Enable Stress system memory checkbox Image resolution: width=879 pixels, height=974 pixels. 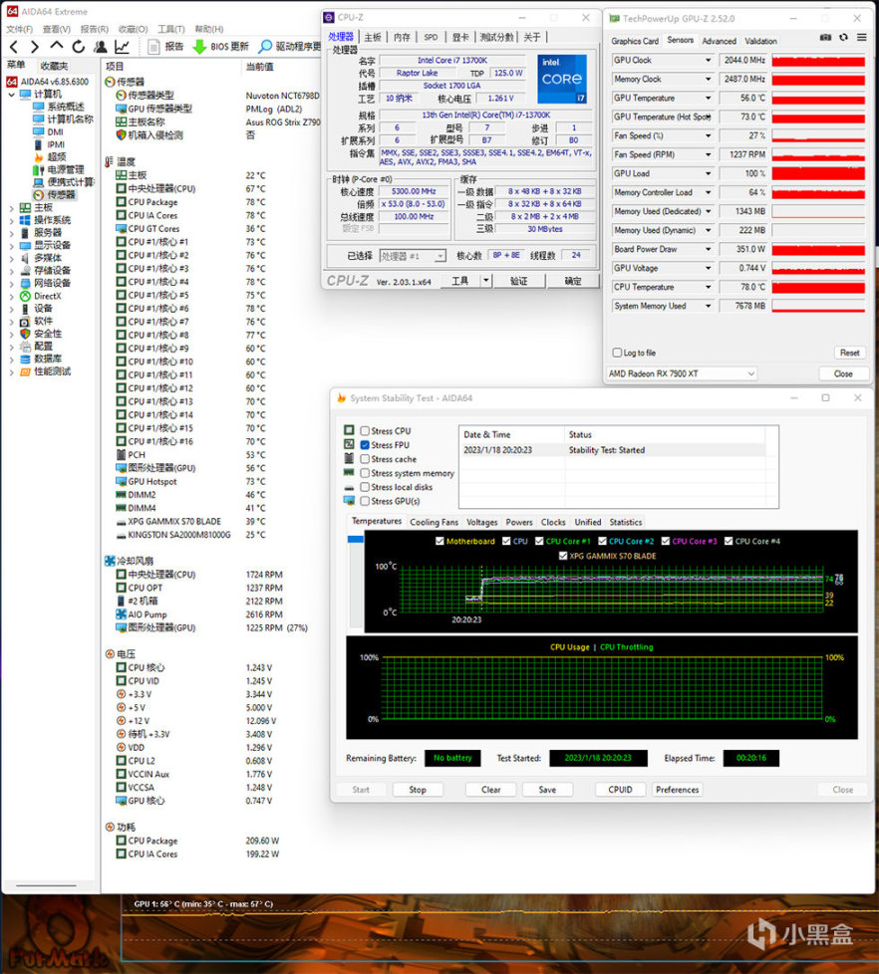(365, 473)
